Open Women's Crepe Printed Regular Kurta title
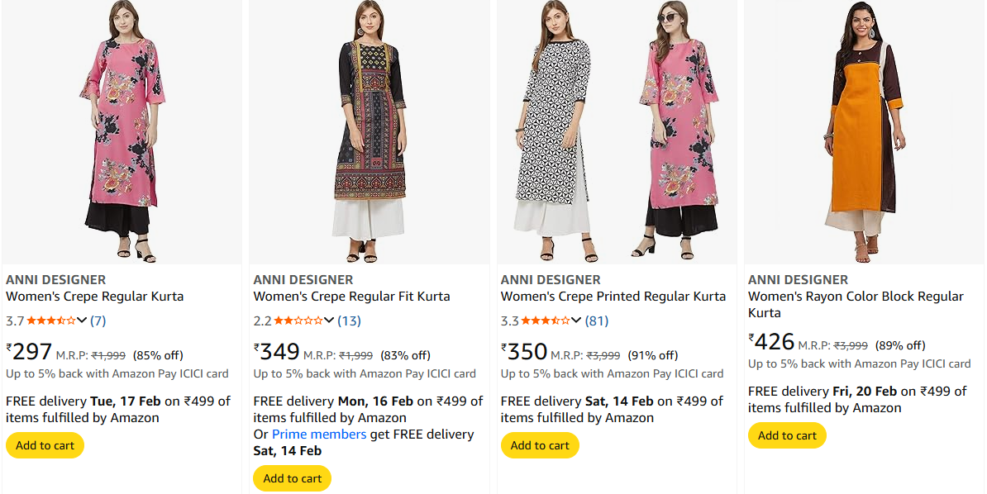Image resolution: width=987 pixels, height=494 pixels. pyautogui.click(x=613, y=297)
